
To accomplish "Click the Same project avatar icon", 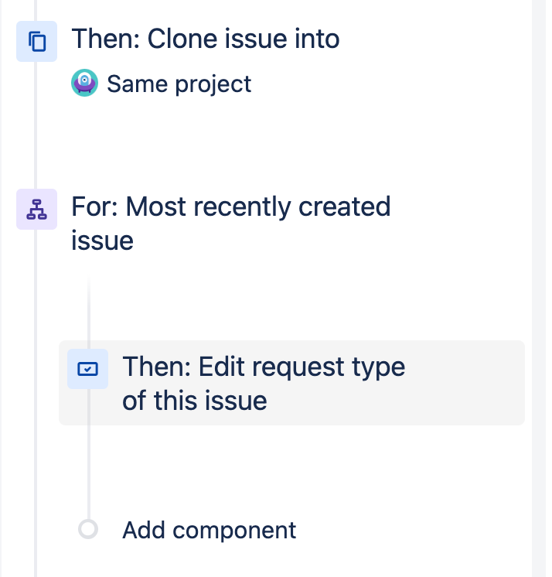I will 84,83.
